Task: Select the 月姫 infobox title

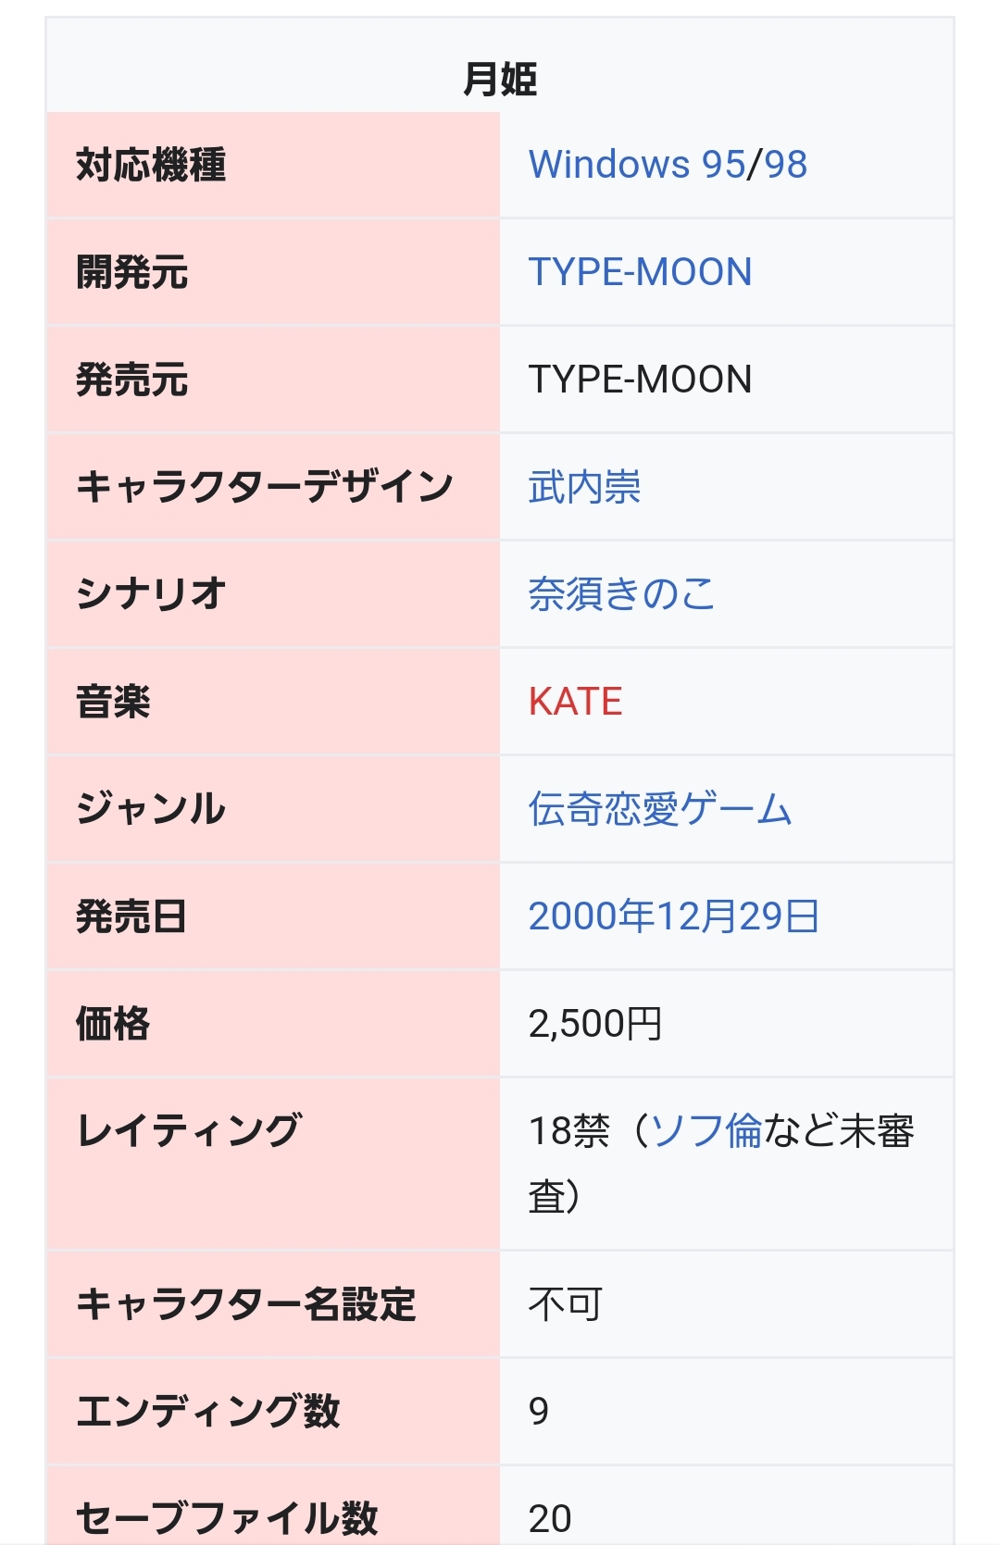Action: [500, 79]
